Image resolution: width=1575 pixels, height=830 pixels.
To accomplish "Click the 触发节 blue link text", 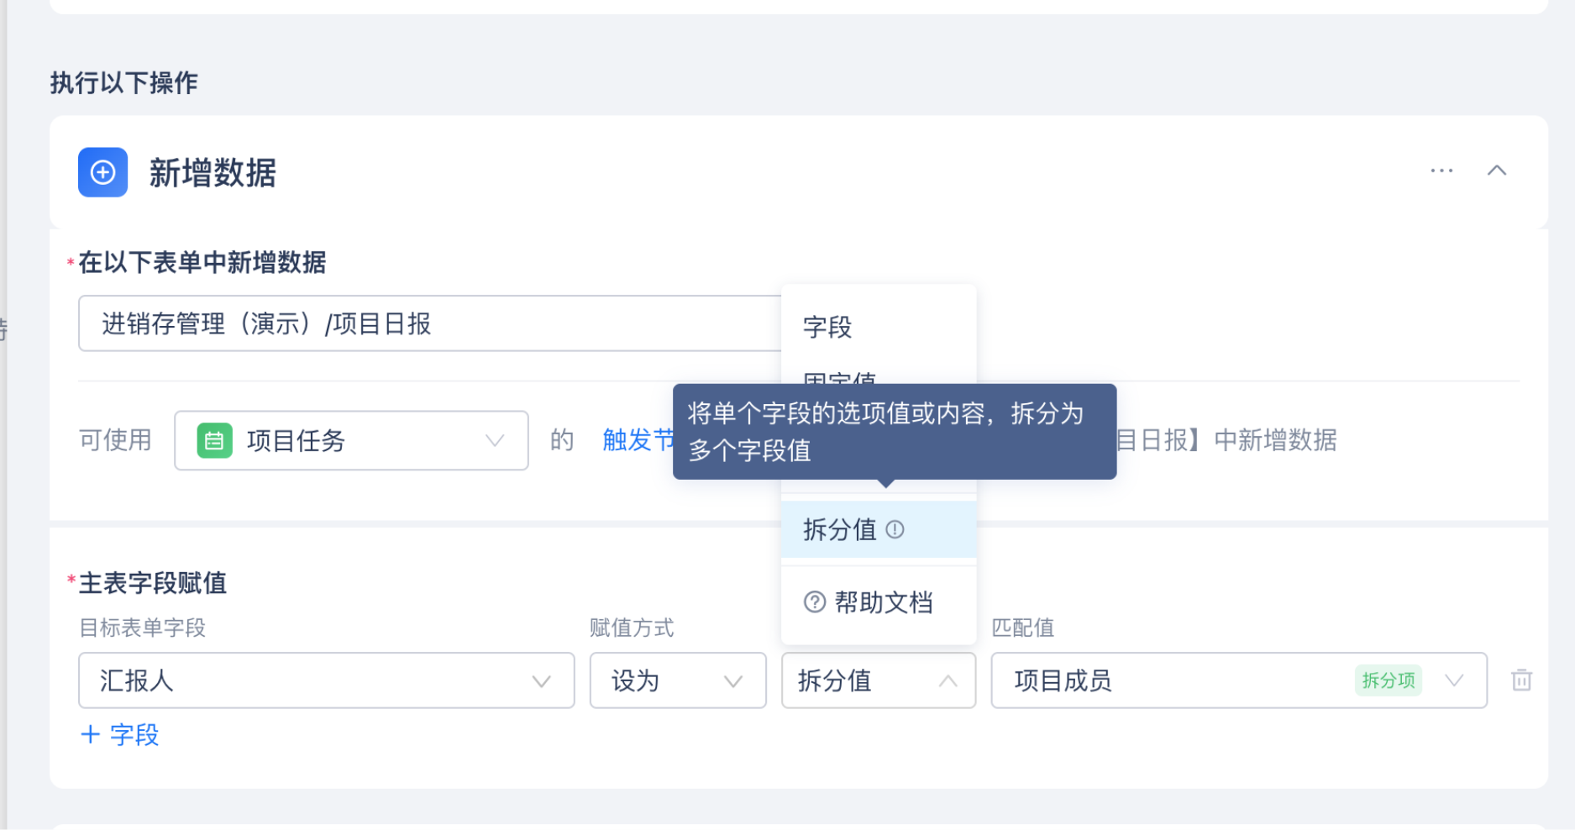I will pyautogui.click(x=638, y=440).
